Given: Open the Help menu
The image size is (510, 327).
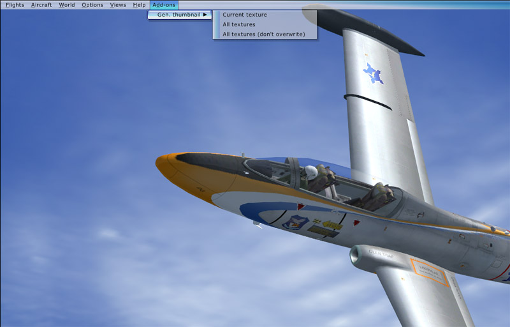Looking at the screenshot, I should click(x=139, y=5).
